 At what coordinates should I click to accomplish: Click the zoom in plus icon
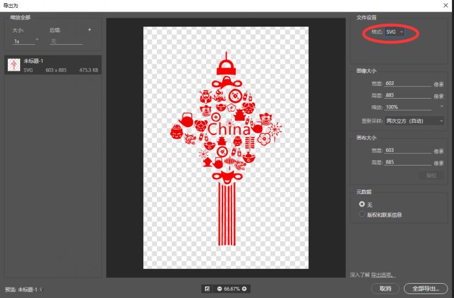[x=245, y=288]
